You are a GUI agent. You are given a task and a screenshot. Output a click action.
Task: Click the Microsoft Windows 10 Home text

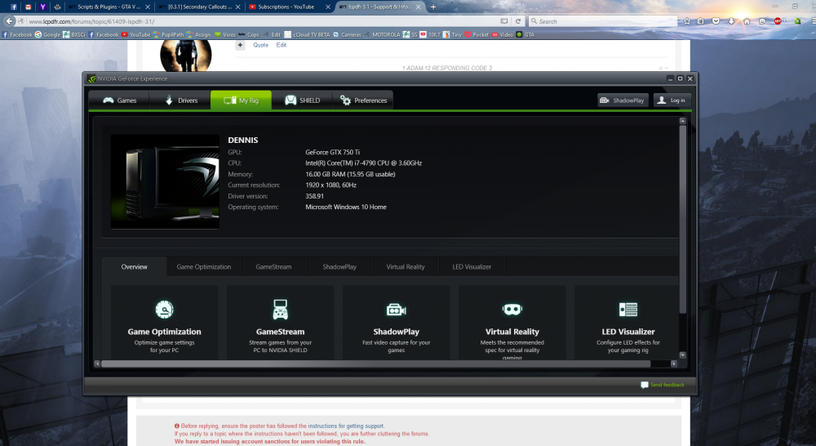[x=345, y=207]
